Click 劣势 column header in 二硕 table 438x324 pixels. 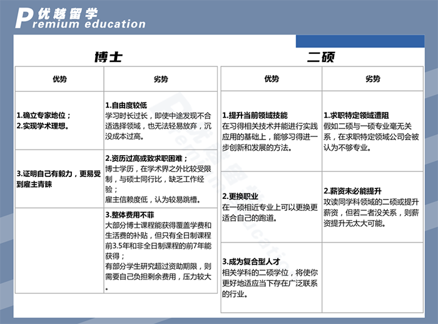click(373, 79)
